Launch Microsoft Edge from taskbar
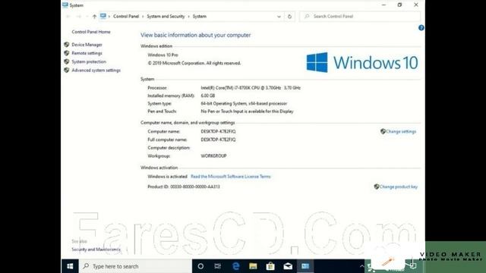 coord(235,266)
